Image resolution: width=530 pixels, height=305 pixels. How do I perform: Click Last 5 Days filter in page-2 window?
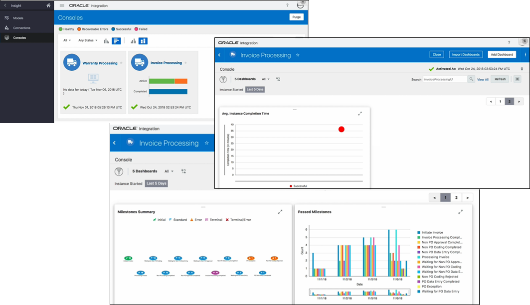click(255, 90)
